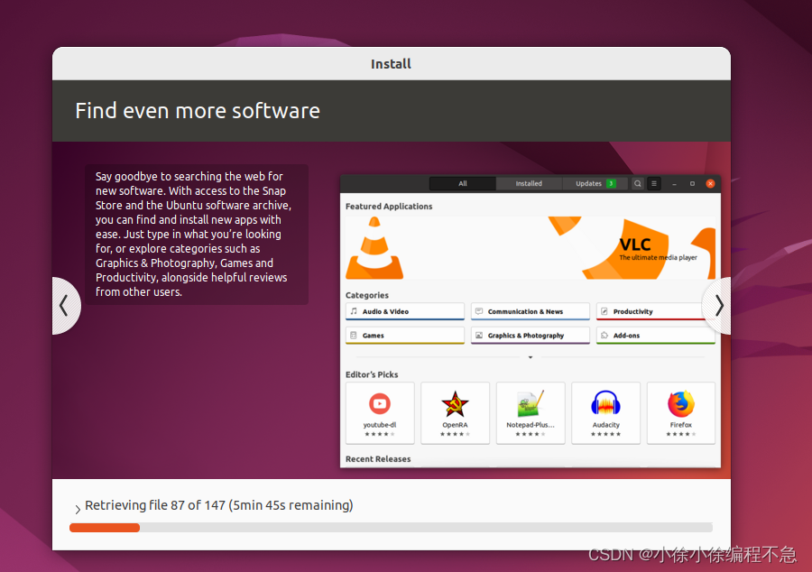The height and width of the screenshot is (572, 812).
Task: Click the youtube-dl app icon
Action: 380,403
